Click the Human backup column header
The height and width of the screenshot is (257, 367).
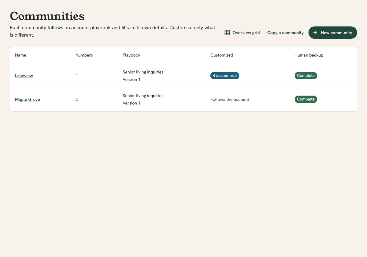pyautogui.click(x=309, y=55)
